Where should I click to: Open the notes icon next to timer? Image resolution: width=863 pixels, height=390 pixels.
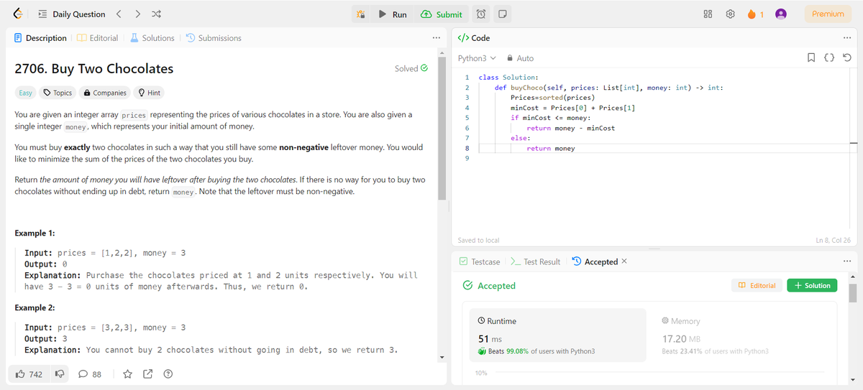tap(503, 14)
